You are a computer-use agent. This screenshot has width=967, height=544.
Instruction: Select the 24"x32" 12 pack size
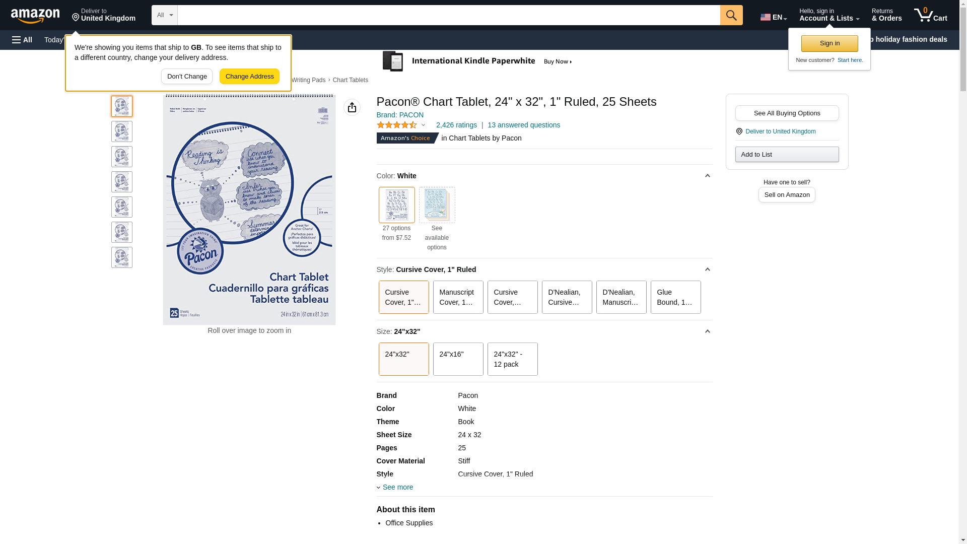pyautogui.click(x=512, y=359)
